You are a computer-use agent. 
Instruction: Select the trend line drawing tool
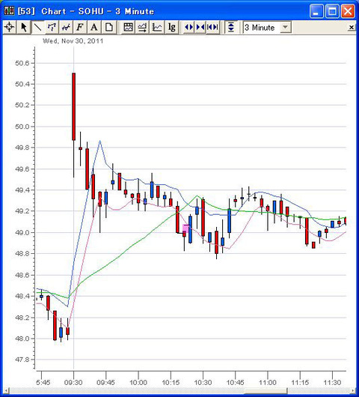pos(38,27)
